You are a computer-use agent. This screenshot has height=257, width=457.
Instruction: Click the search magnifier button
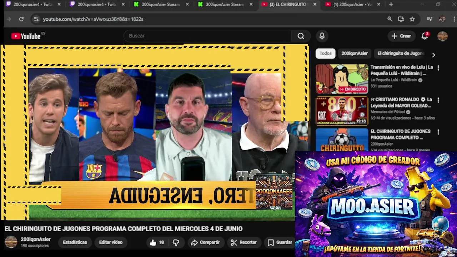click(301, 36)
